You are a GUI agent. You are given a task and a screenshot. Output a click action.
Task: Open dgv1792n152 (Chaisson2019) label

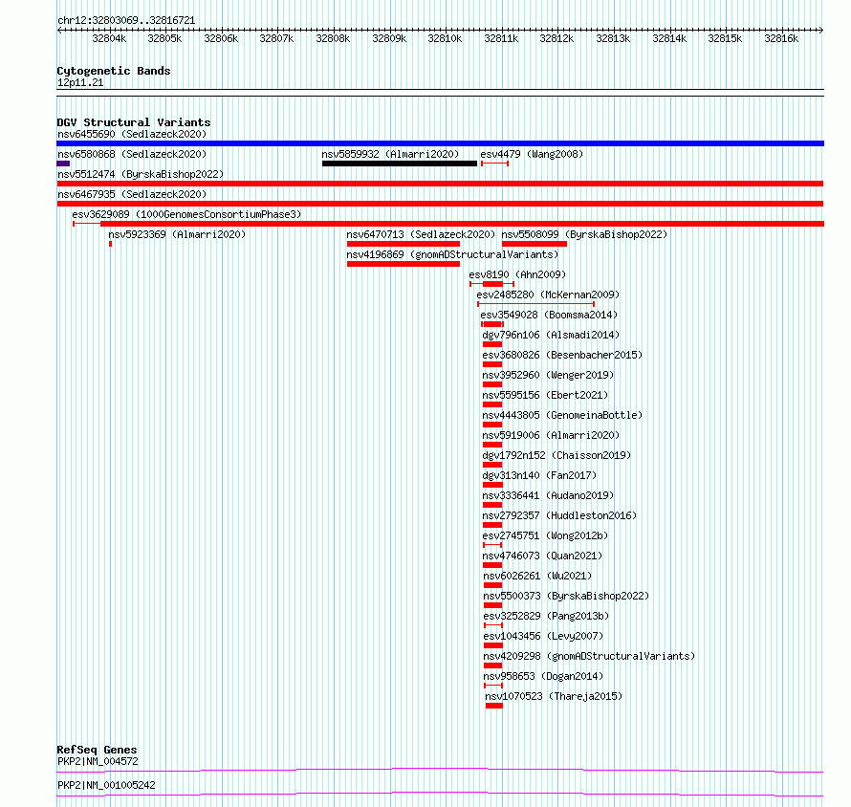556,455
